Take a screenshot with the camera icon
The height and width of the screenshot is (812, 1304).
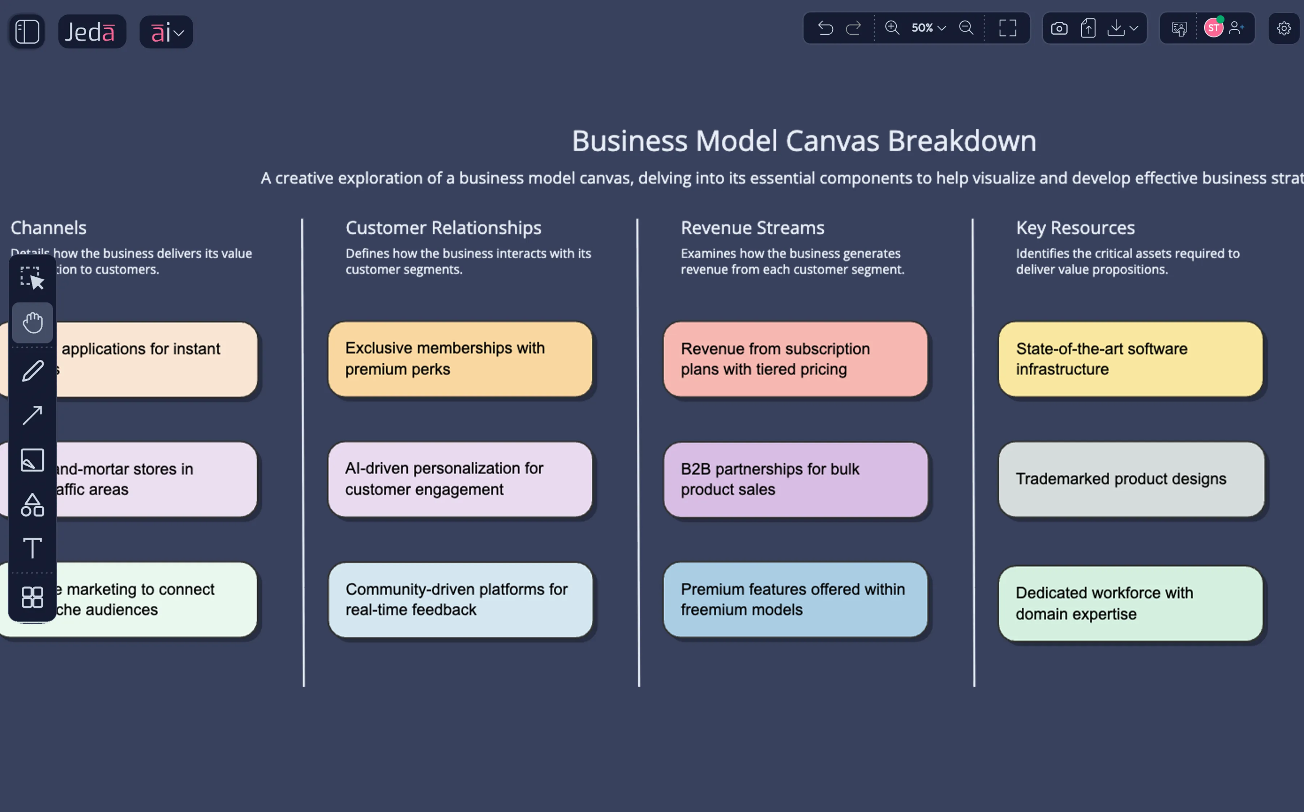tap(1059, 29)
